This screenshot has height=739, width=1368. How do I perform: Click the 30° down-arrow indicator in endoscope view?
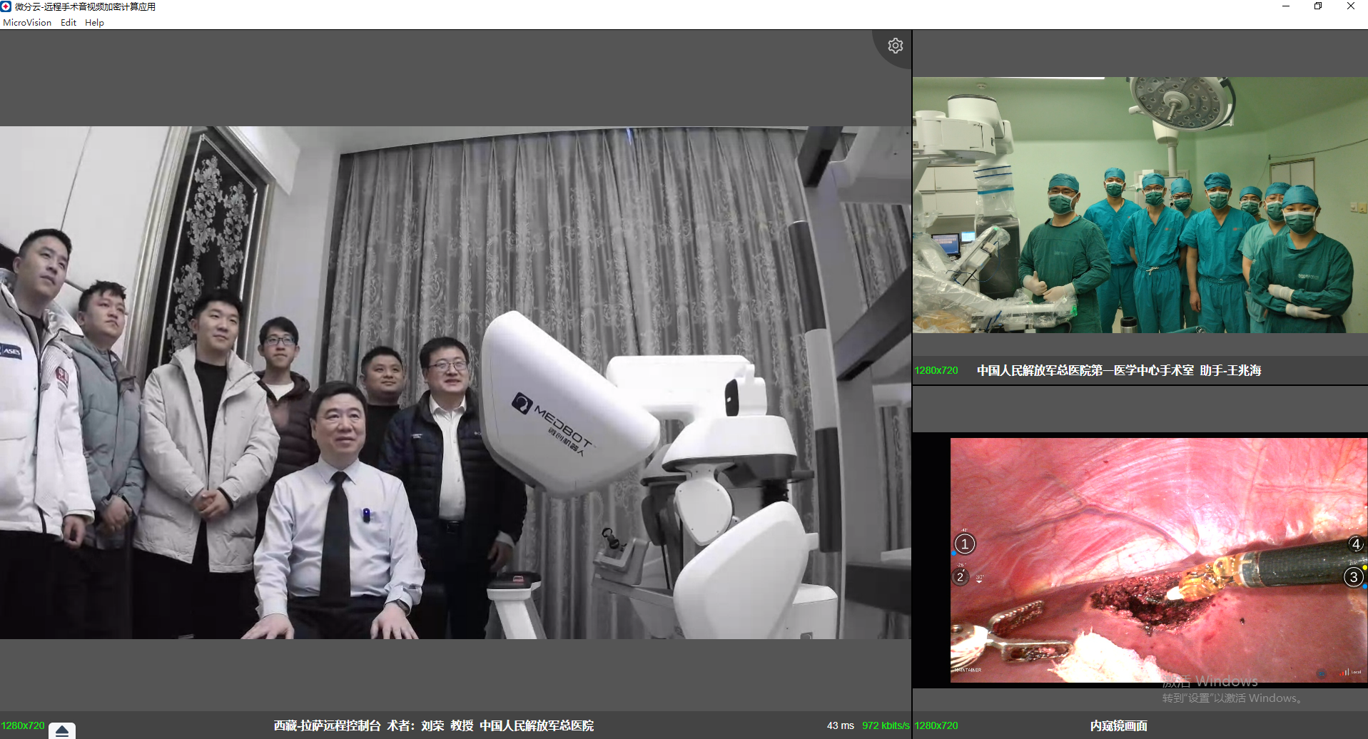[980, 579]
